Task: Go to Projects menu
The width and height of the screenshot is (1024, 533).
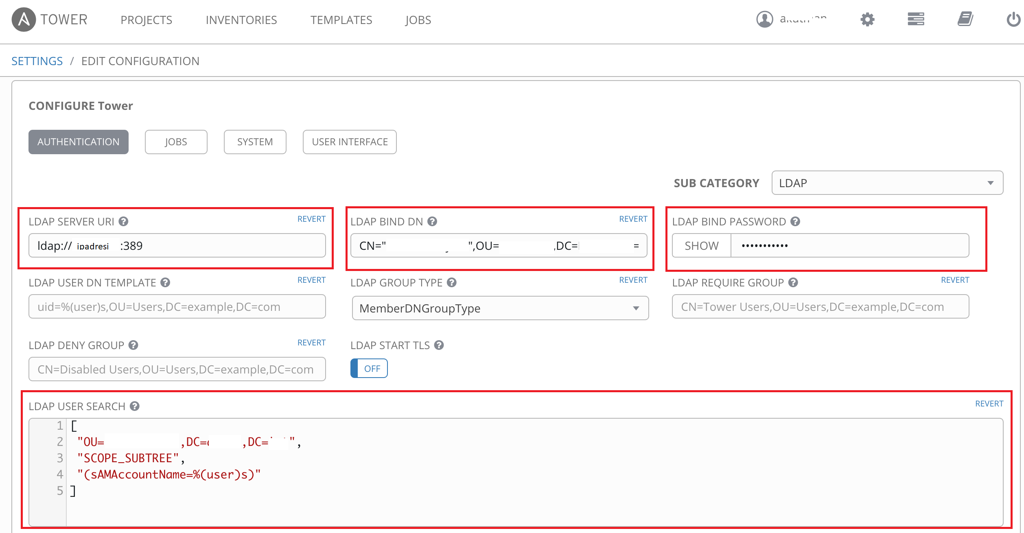Action: coord(146,20)
